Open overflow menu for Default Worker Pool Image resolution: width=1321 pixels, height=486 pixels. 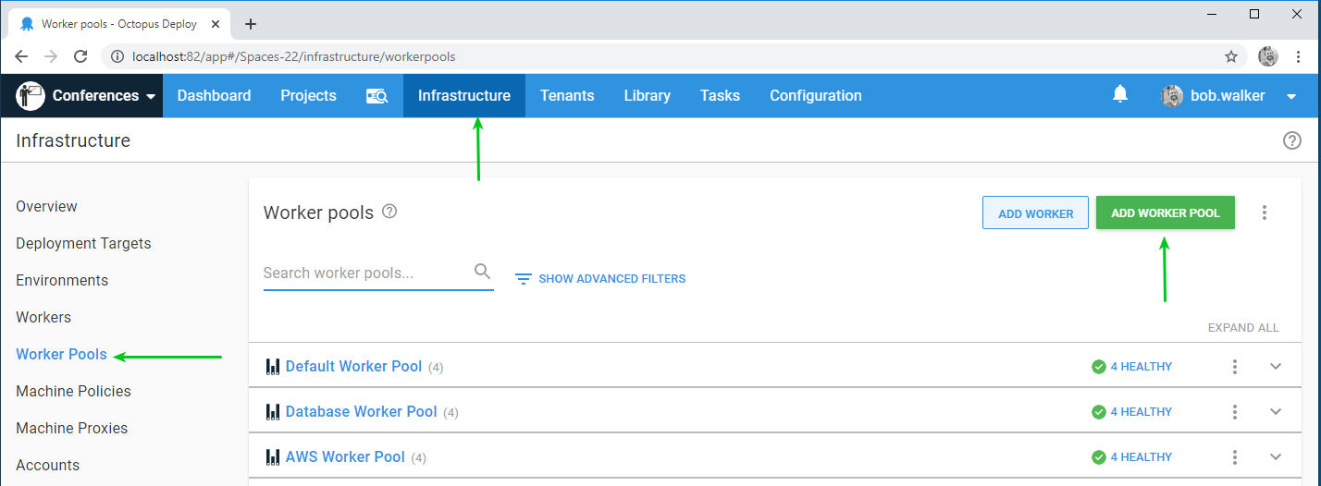pyautogui.click(x=1234, y=367)
